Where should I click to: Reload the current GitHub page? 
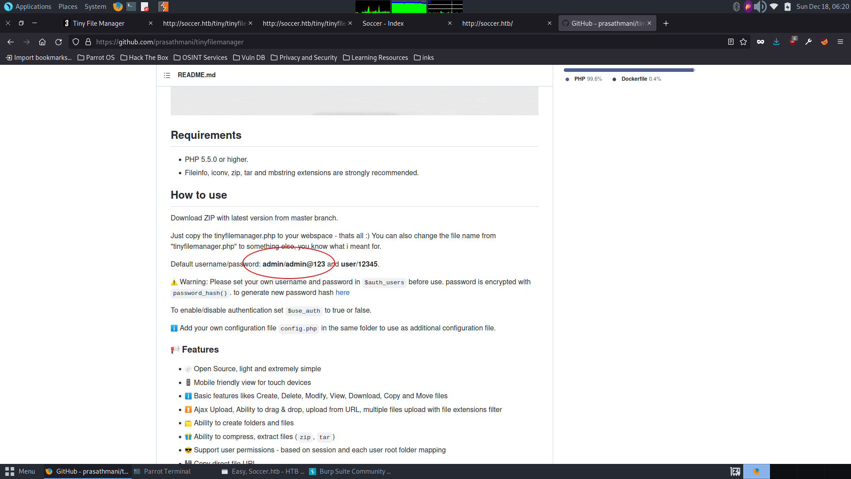tap(59, 42)
